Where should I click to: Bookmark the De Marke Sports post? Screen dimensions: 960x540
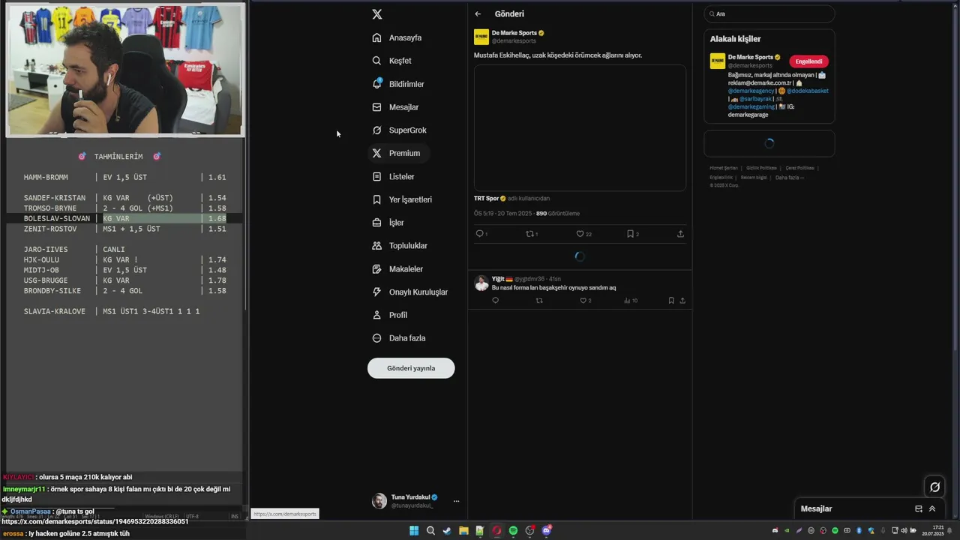coord(631,234)
